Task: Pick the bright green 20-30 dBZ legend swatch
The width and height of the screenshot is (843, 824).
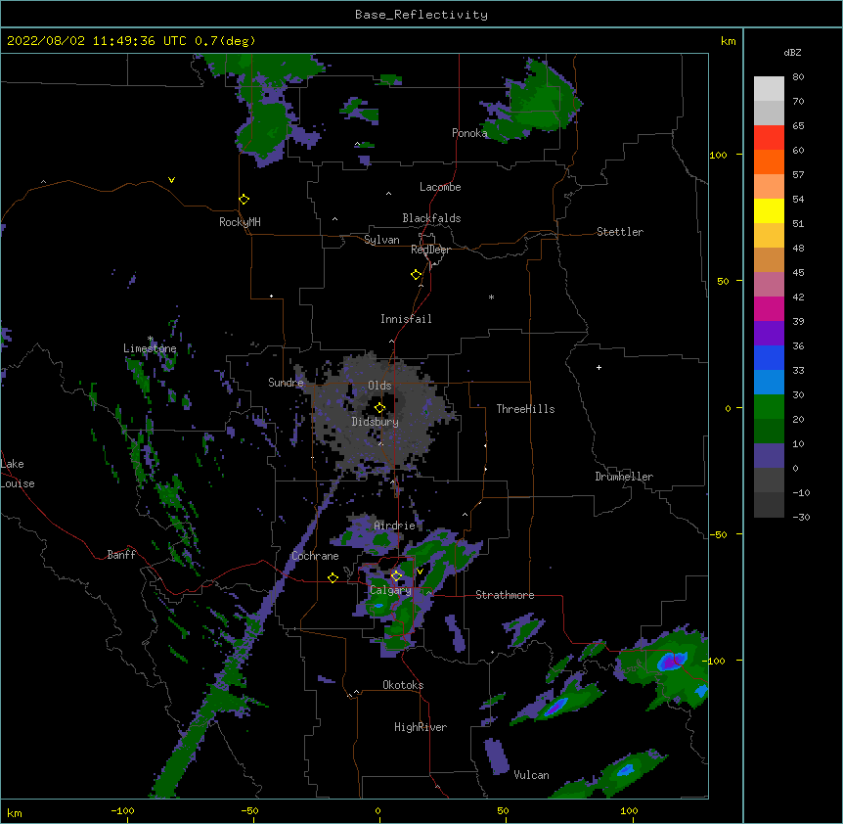Action: coord(769,407)
